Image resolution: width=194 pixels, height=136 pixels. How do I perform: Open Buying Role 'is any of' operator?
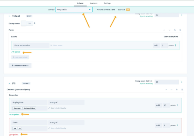[x=66, y=102]
